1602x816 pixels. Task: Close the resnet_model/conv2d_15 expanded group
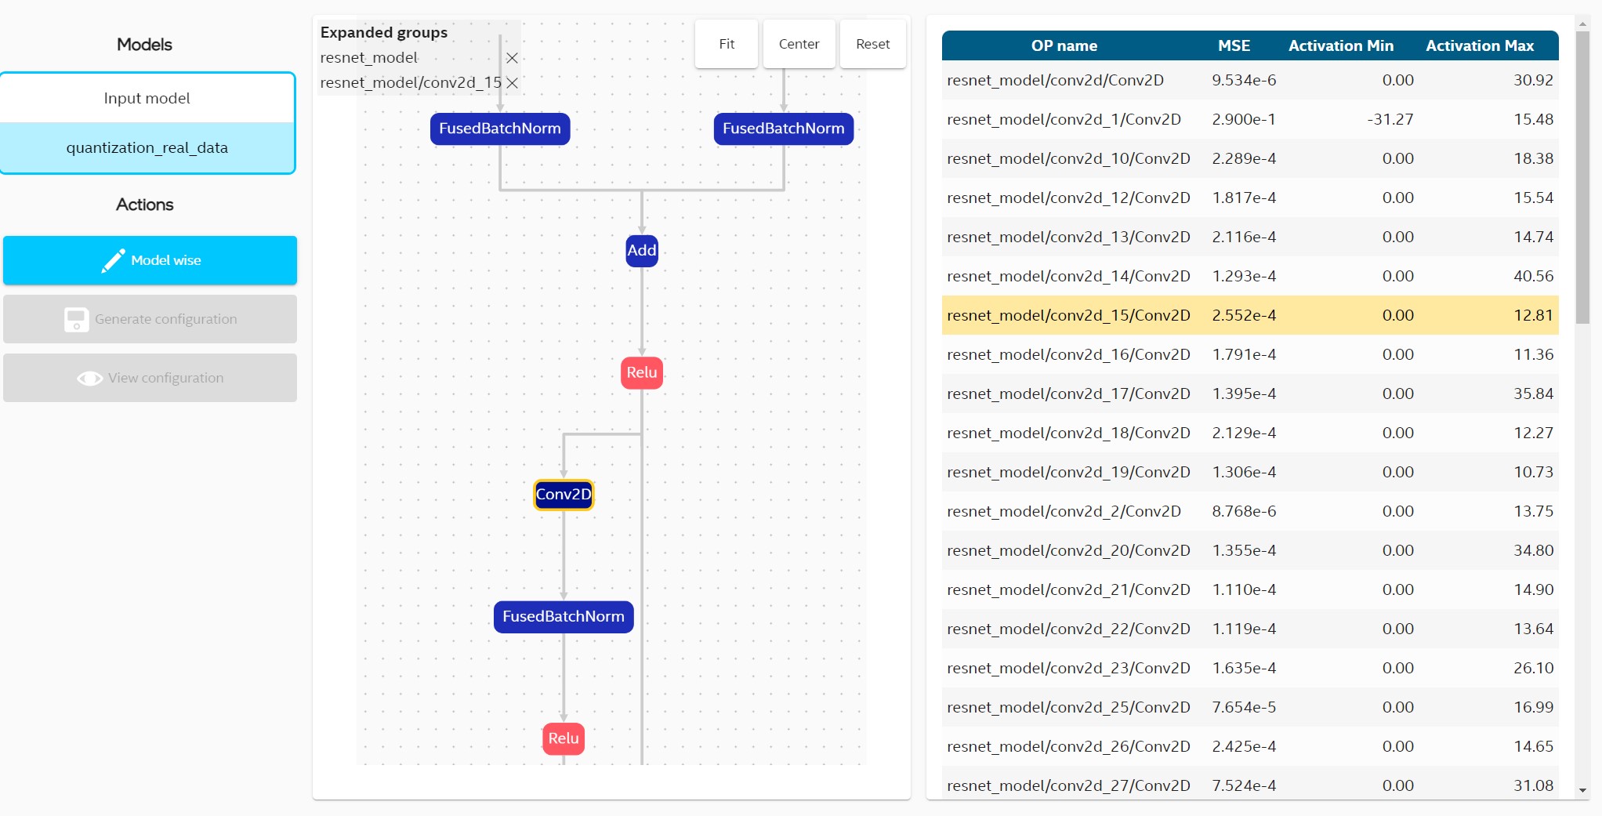[x=512, y=83]
